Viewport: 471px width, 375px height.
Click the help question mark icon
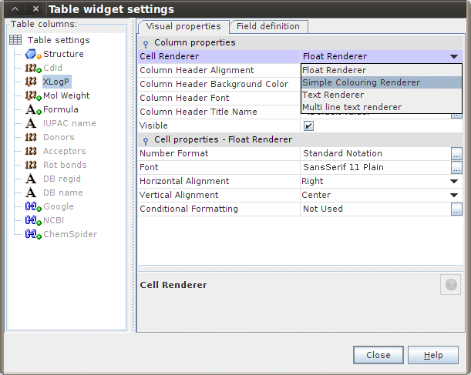click(451, 285)
